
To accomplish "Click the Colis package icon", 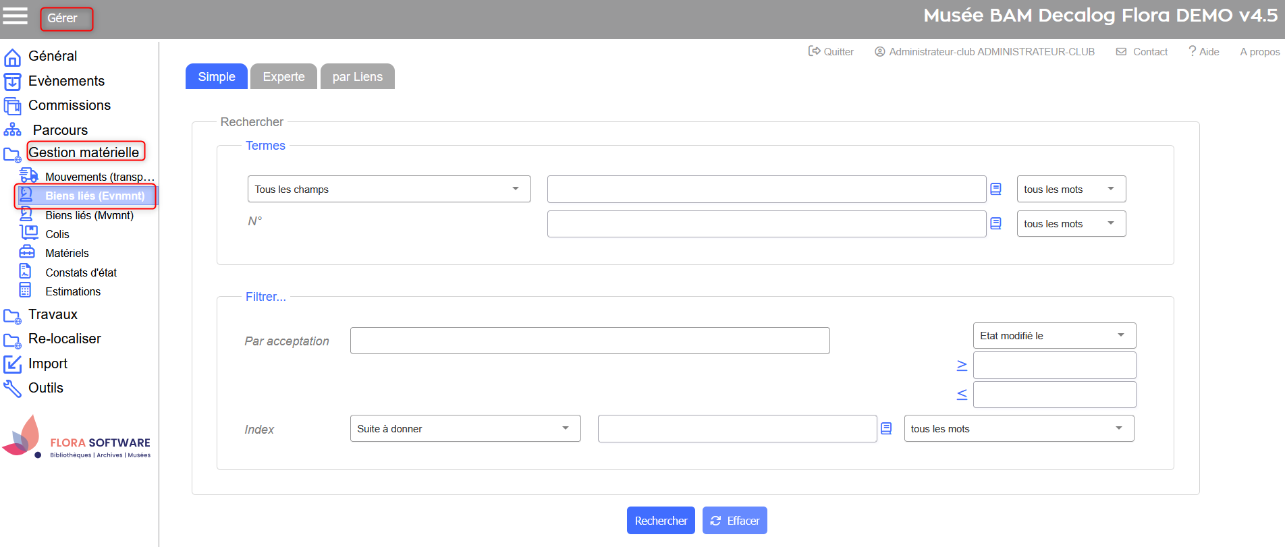I will coord(28,233).
